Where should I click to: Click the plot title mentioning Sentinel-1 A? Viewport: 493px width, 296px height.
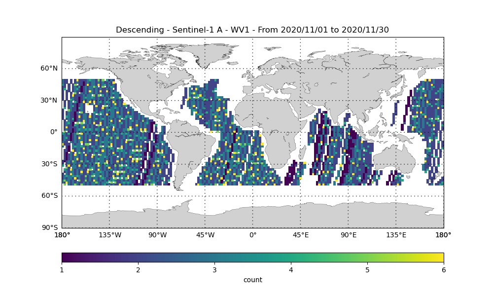tap(252, 30)
